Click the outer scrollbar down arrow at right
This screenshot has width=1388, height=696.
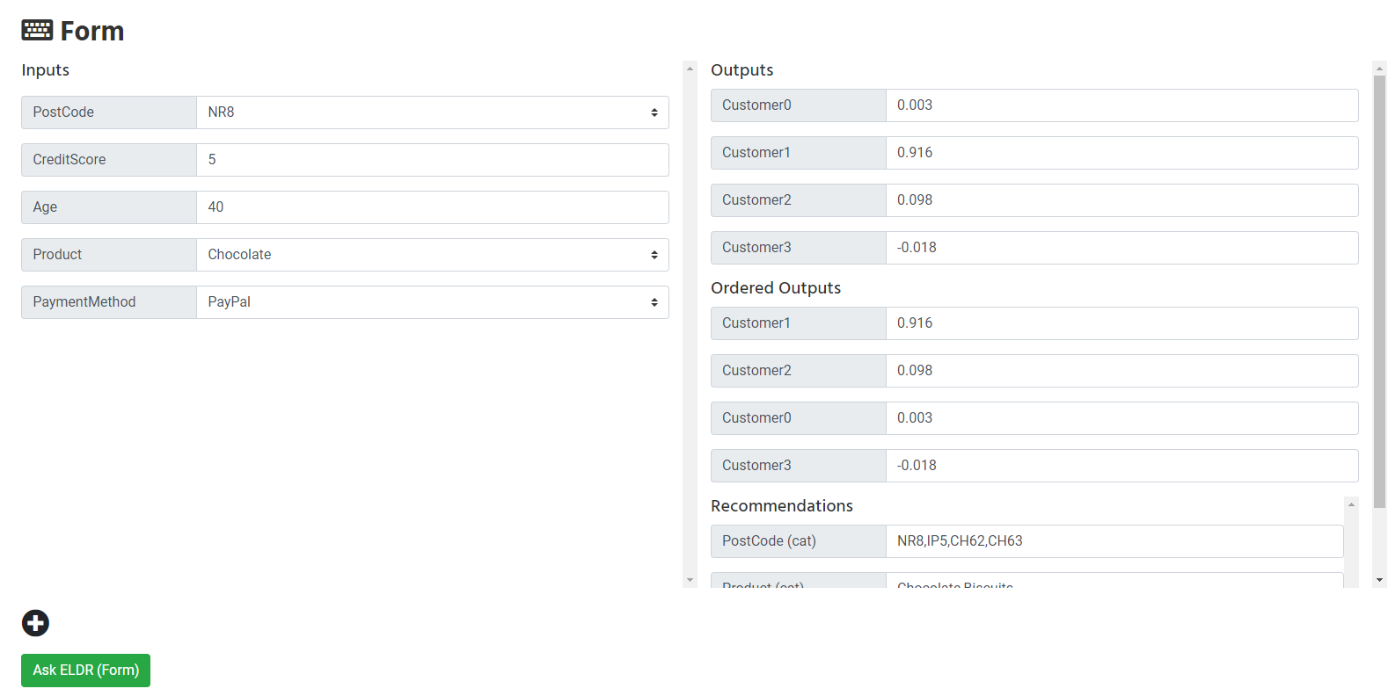1379,580
